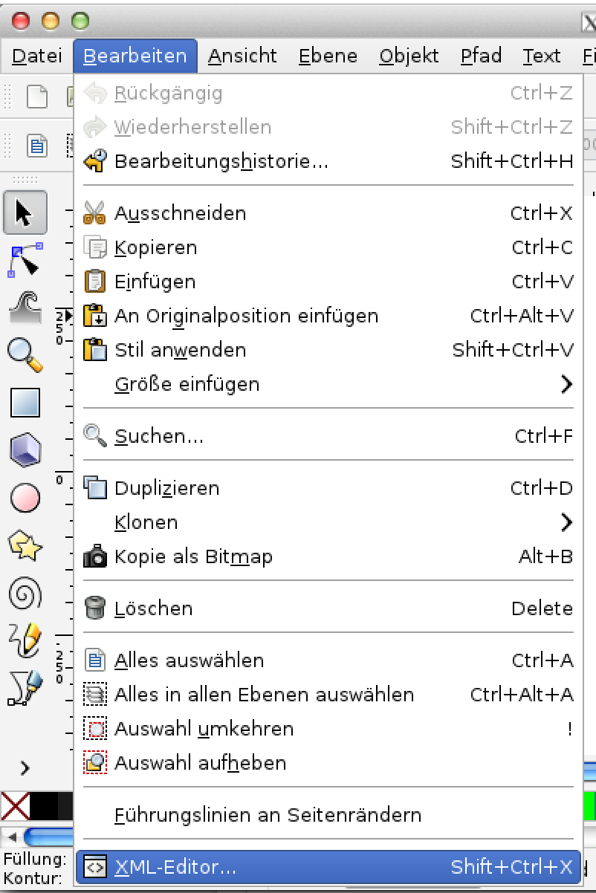
Task: Select the ellipse tool
Action: (x=25, y=498)
